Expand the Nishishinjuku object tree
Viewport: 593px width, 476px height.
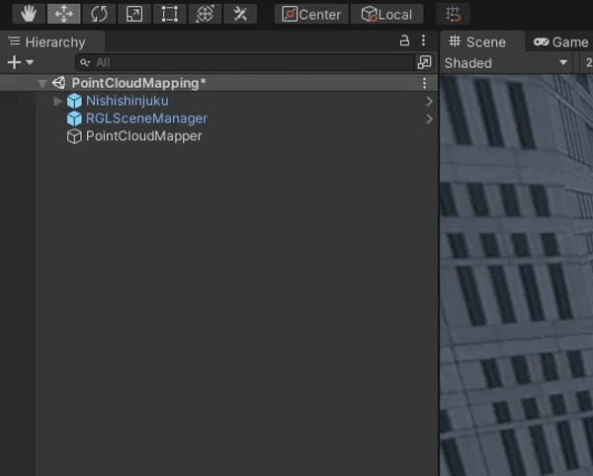58,101
